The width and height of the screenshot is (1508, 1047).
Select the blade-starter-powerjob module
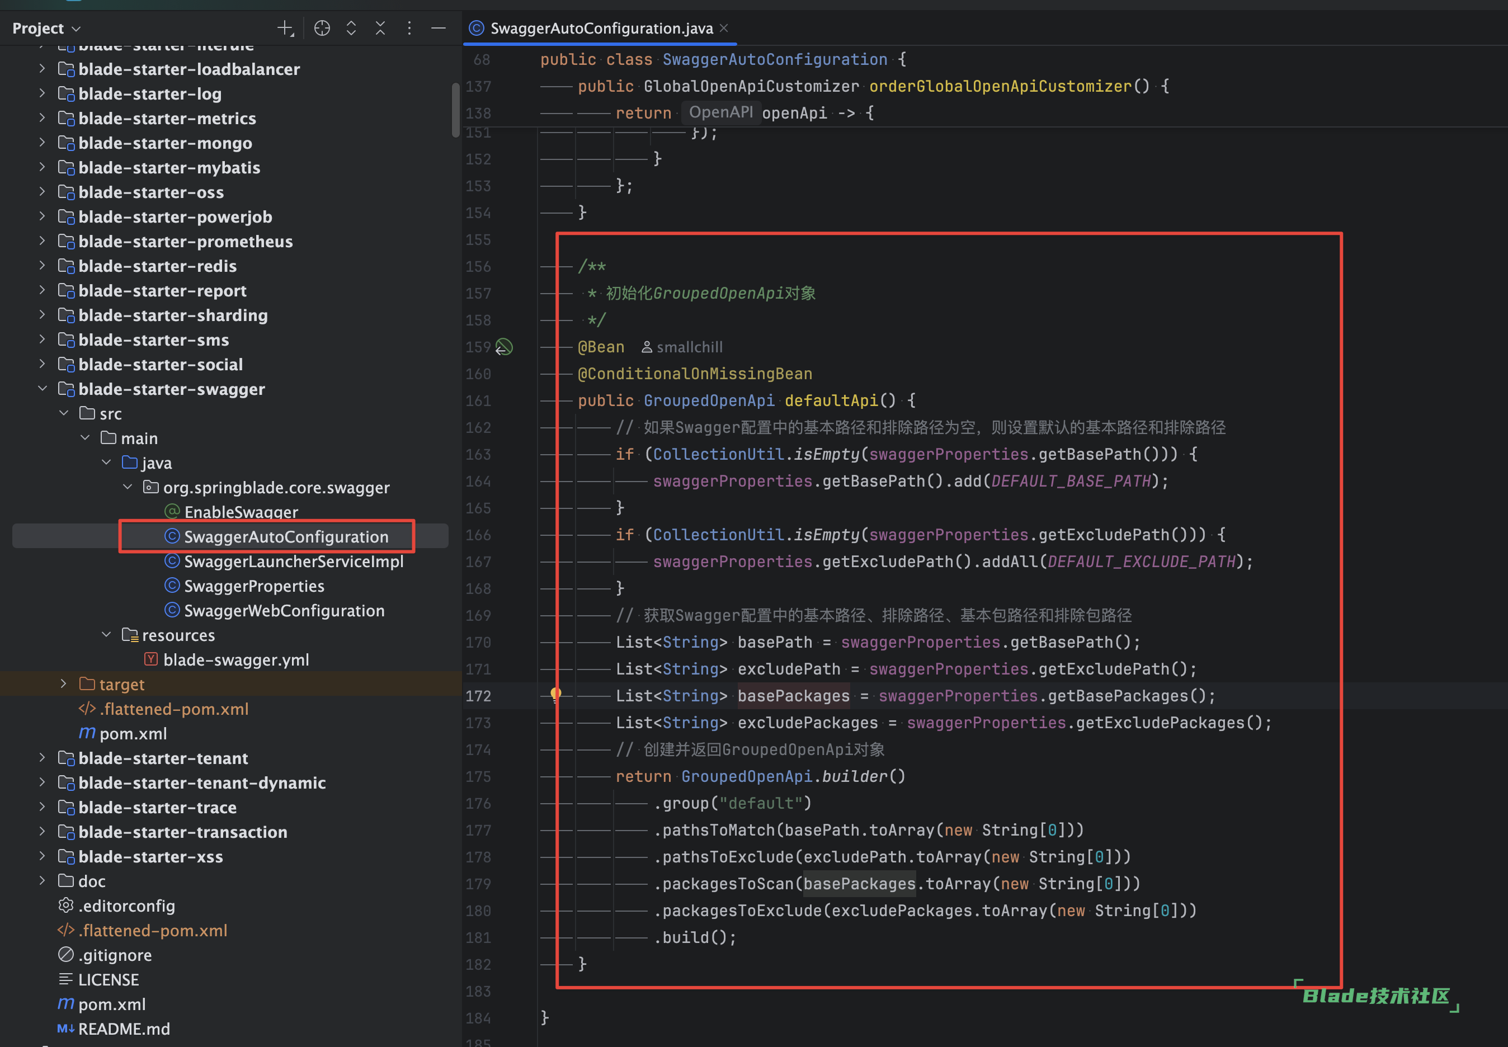coord(175,216)
